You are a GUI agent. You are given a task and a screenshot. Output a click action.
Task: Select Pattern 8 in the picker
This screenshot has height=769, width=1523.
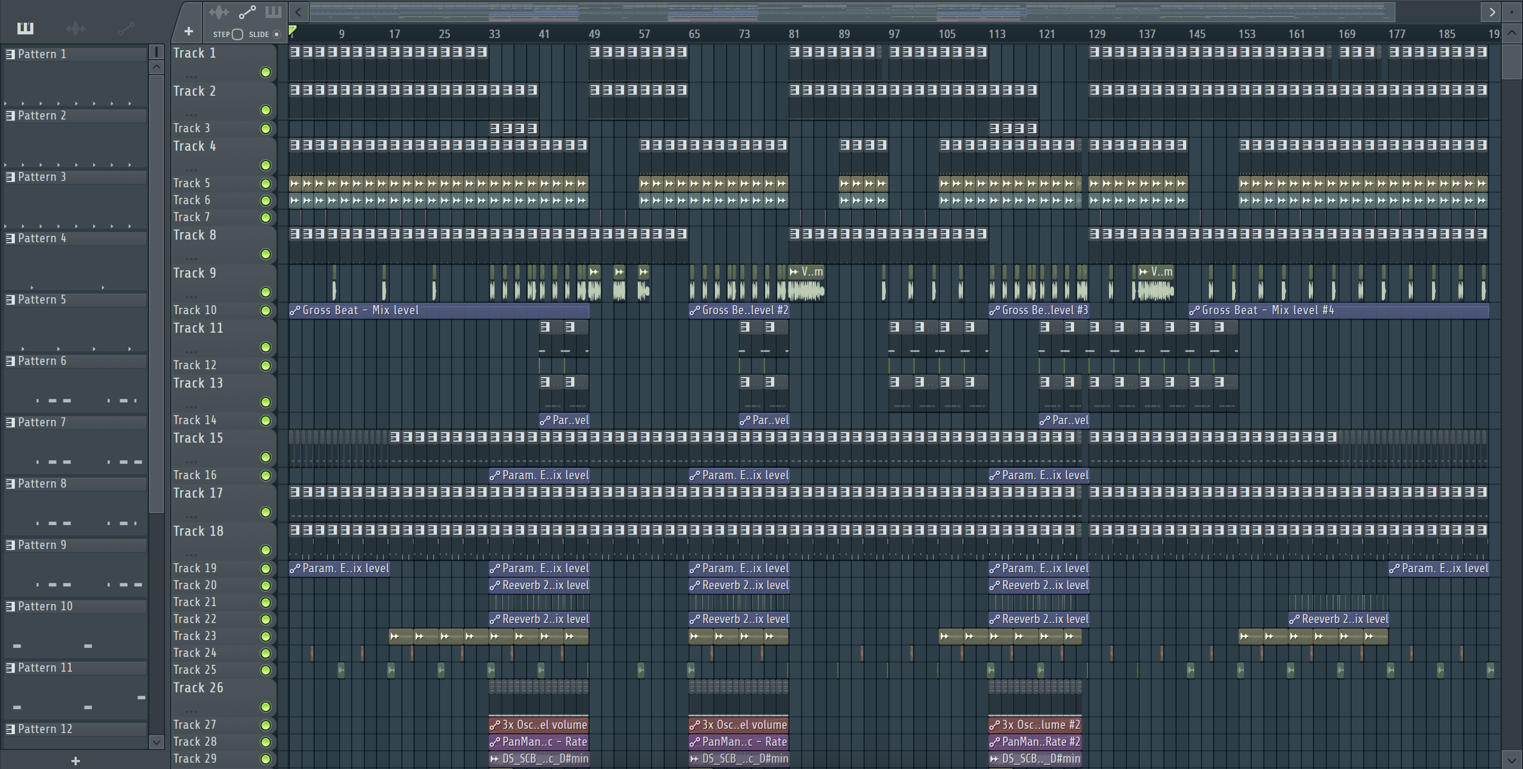pos(76,484)
